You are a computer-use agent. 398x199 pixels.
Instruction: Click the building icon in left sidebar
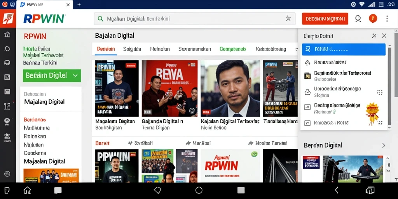click(7, 35)
